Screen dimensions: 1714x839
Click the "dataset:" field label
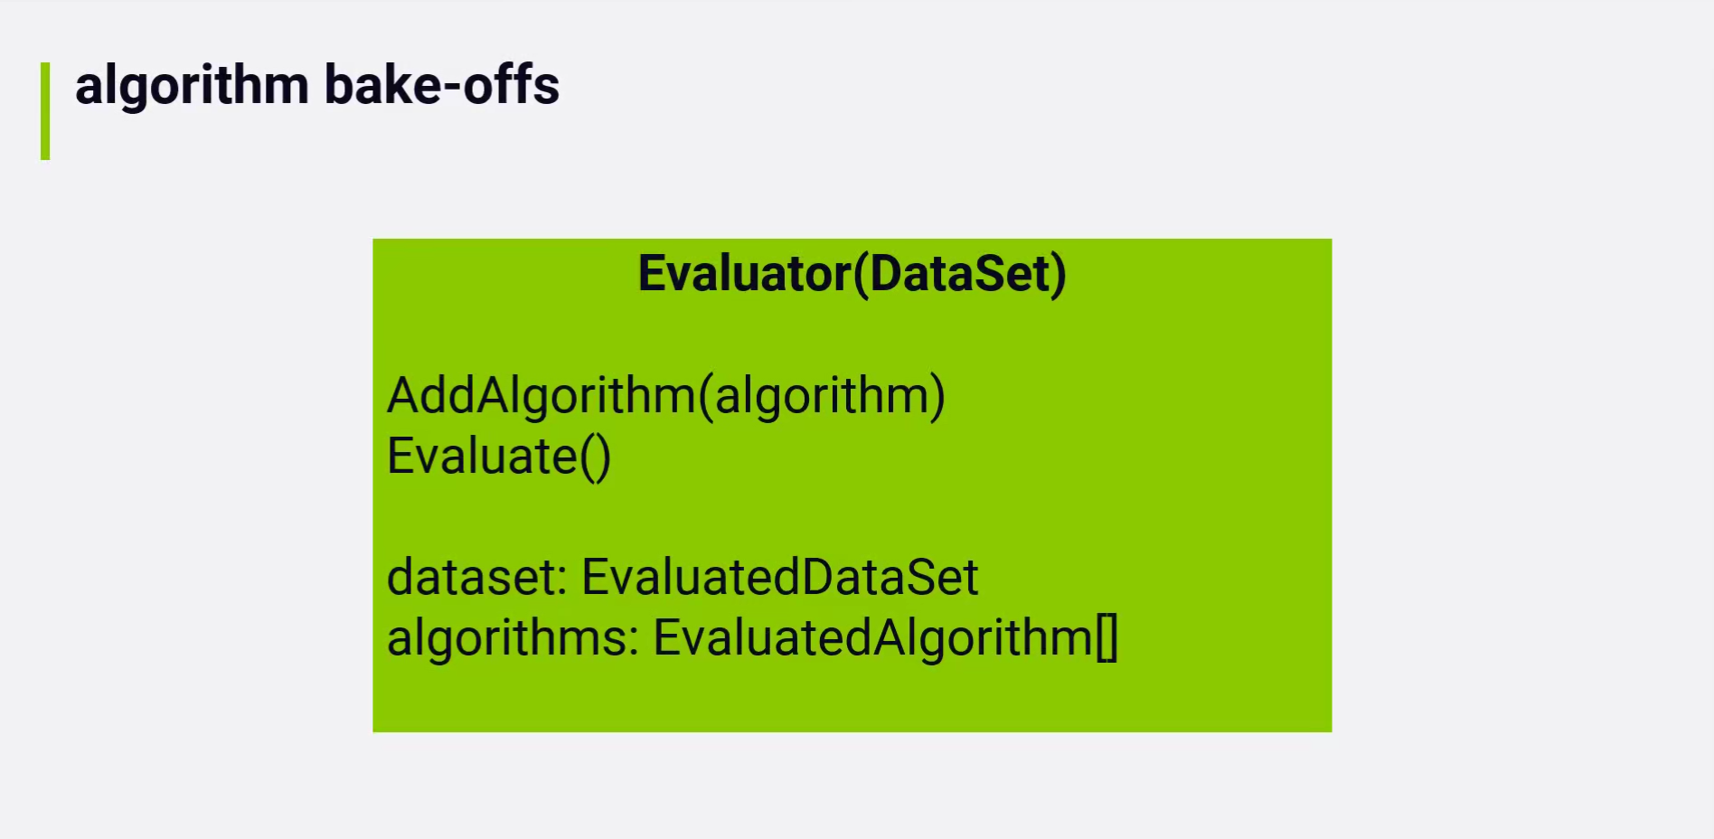click(476, 577)
